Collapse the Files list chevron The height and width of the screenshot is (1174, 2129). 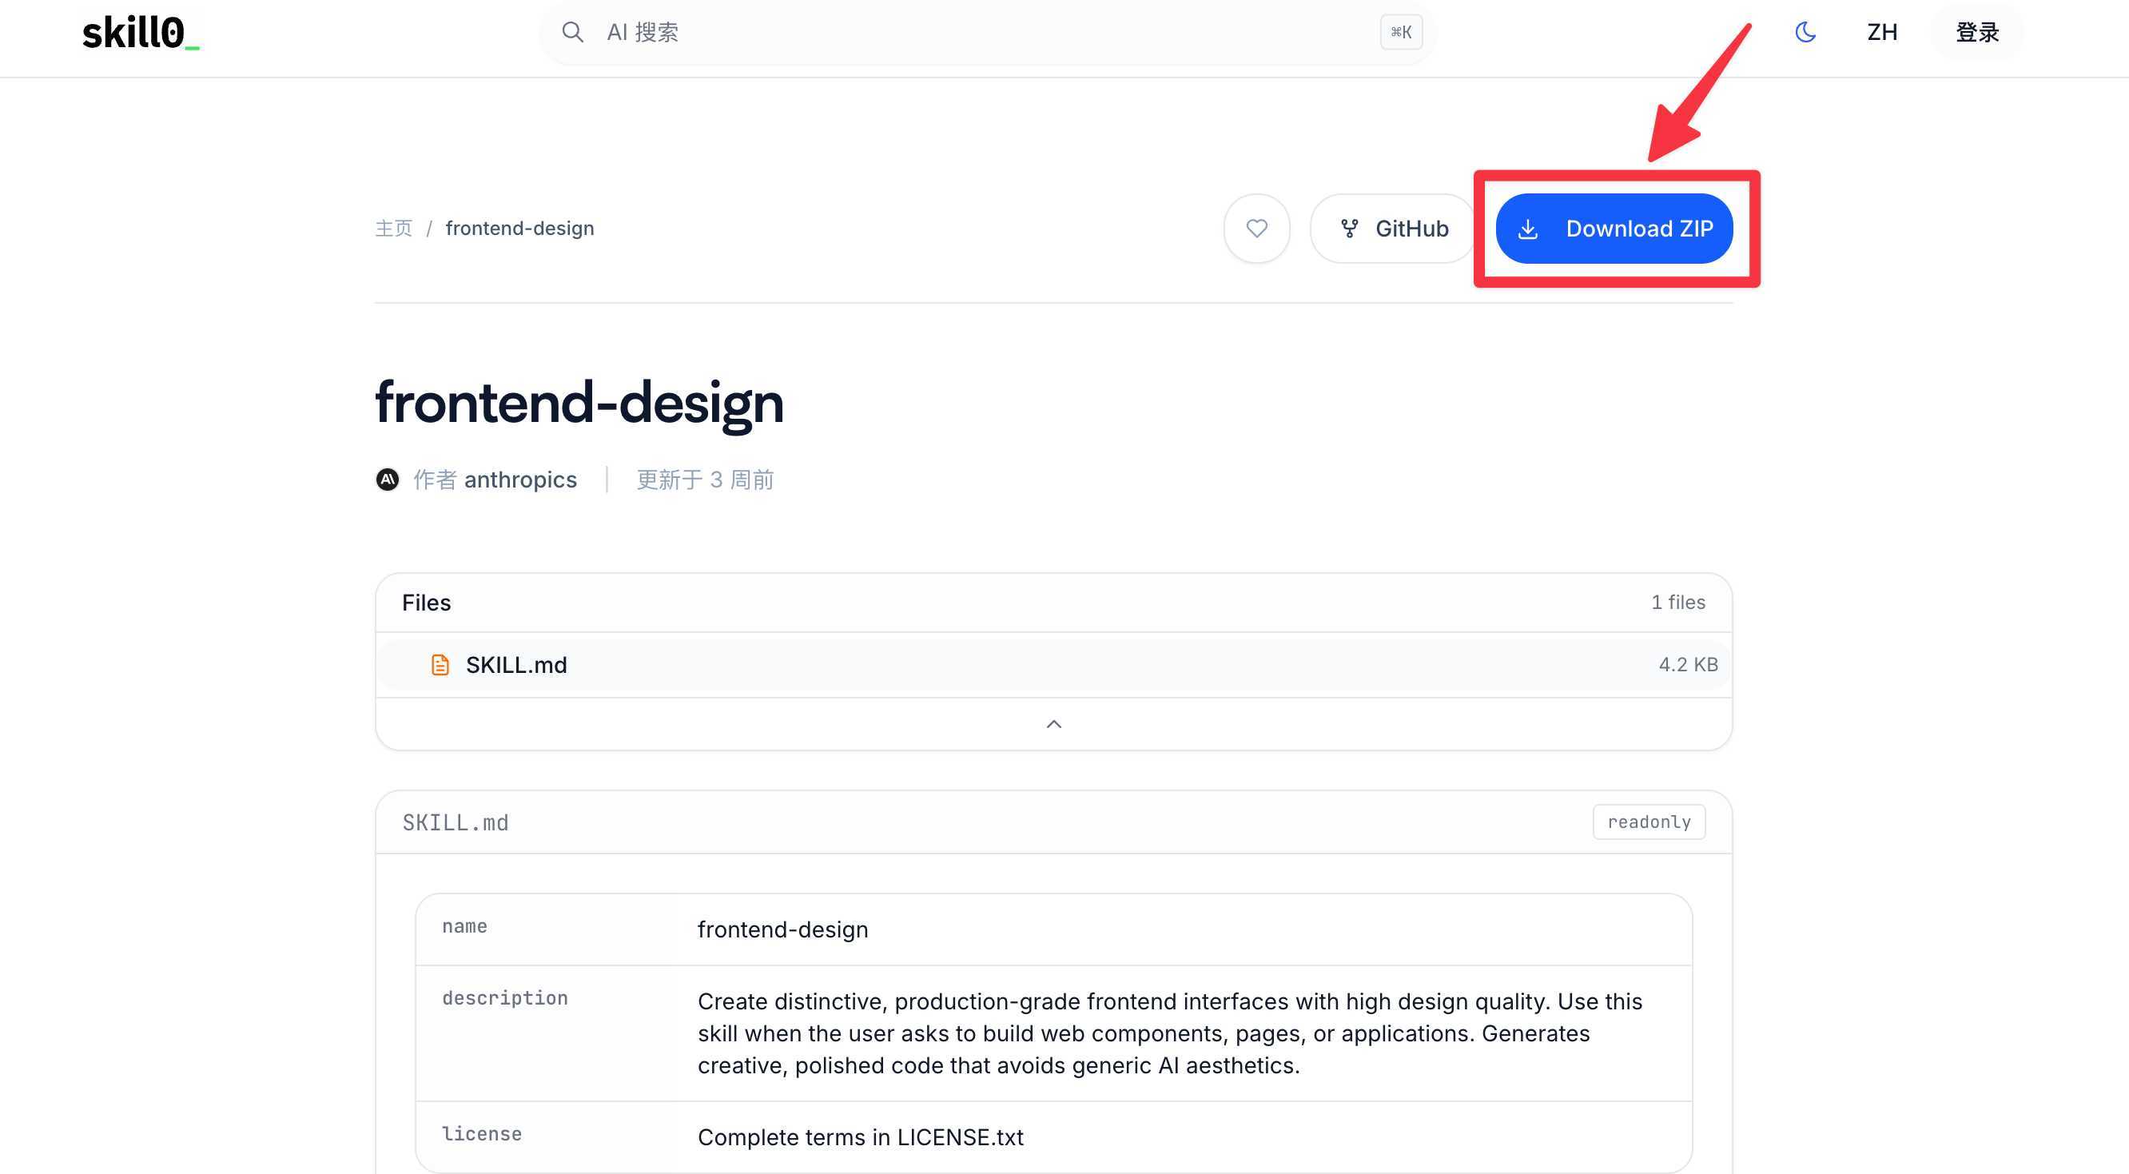click(1054, 724)
